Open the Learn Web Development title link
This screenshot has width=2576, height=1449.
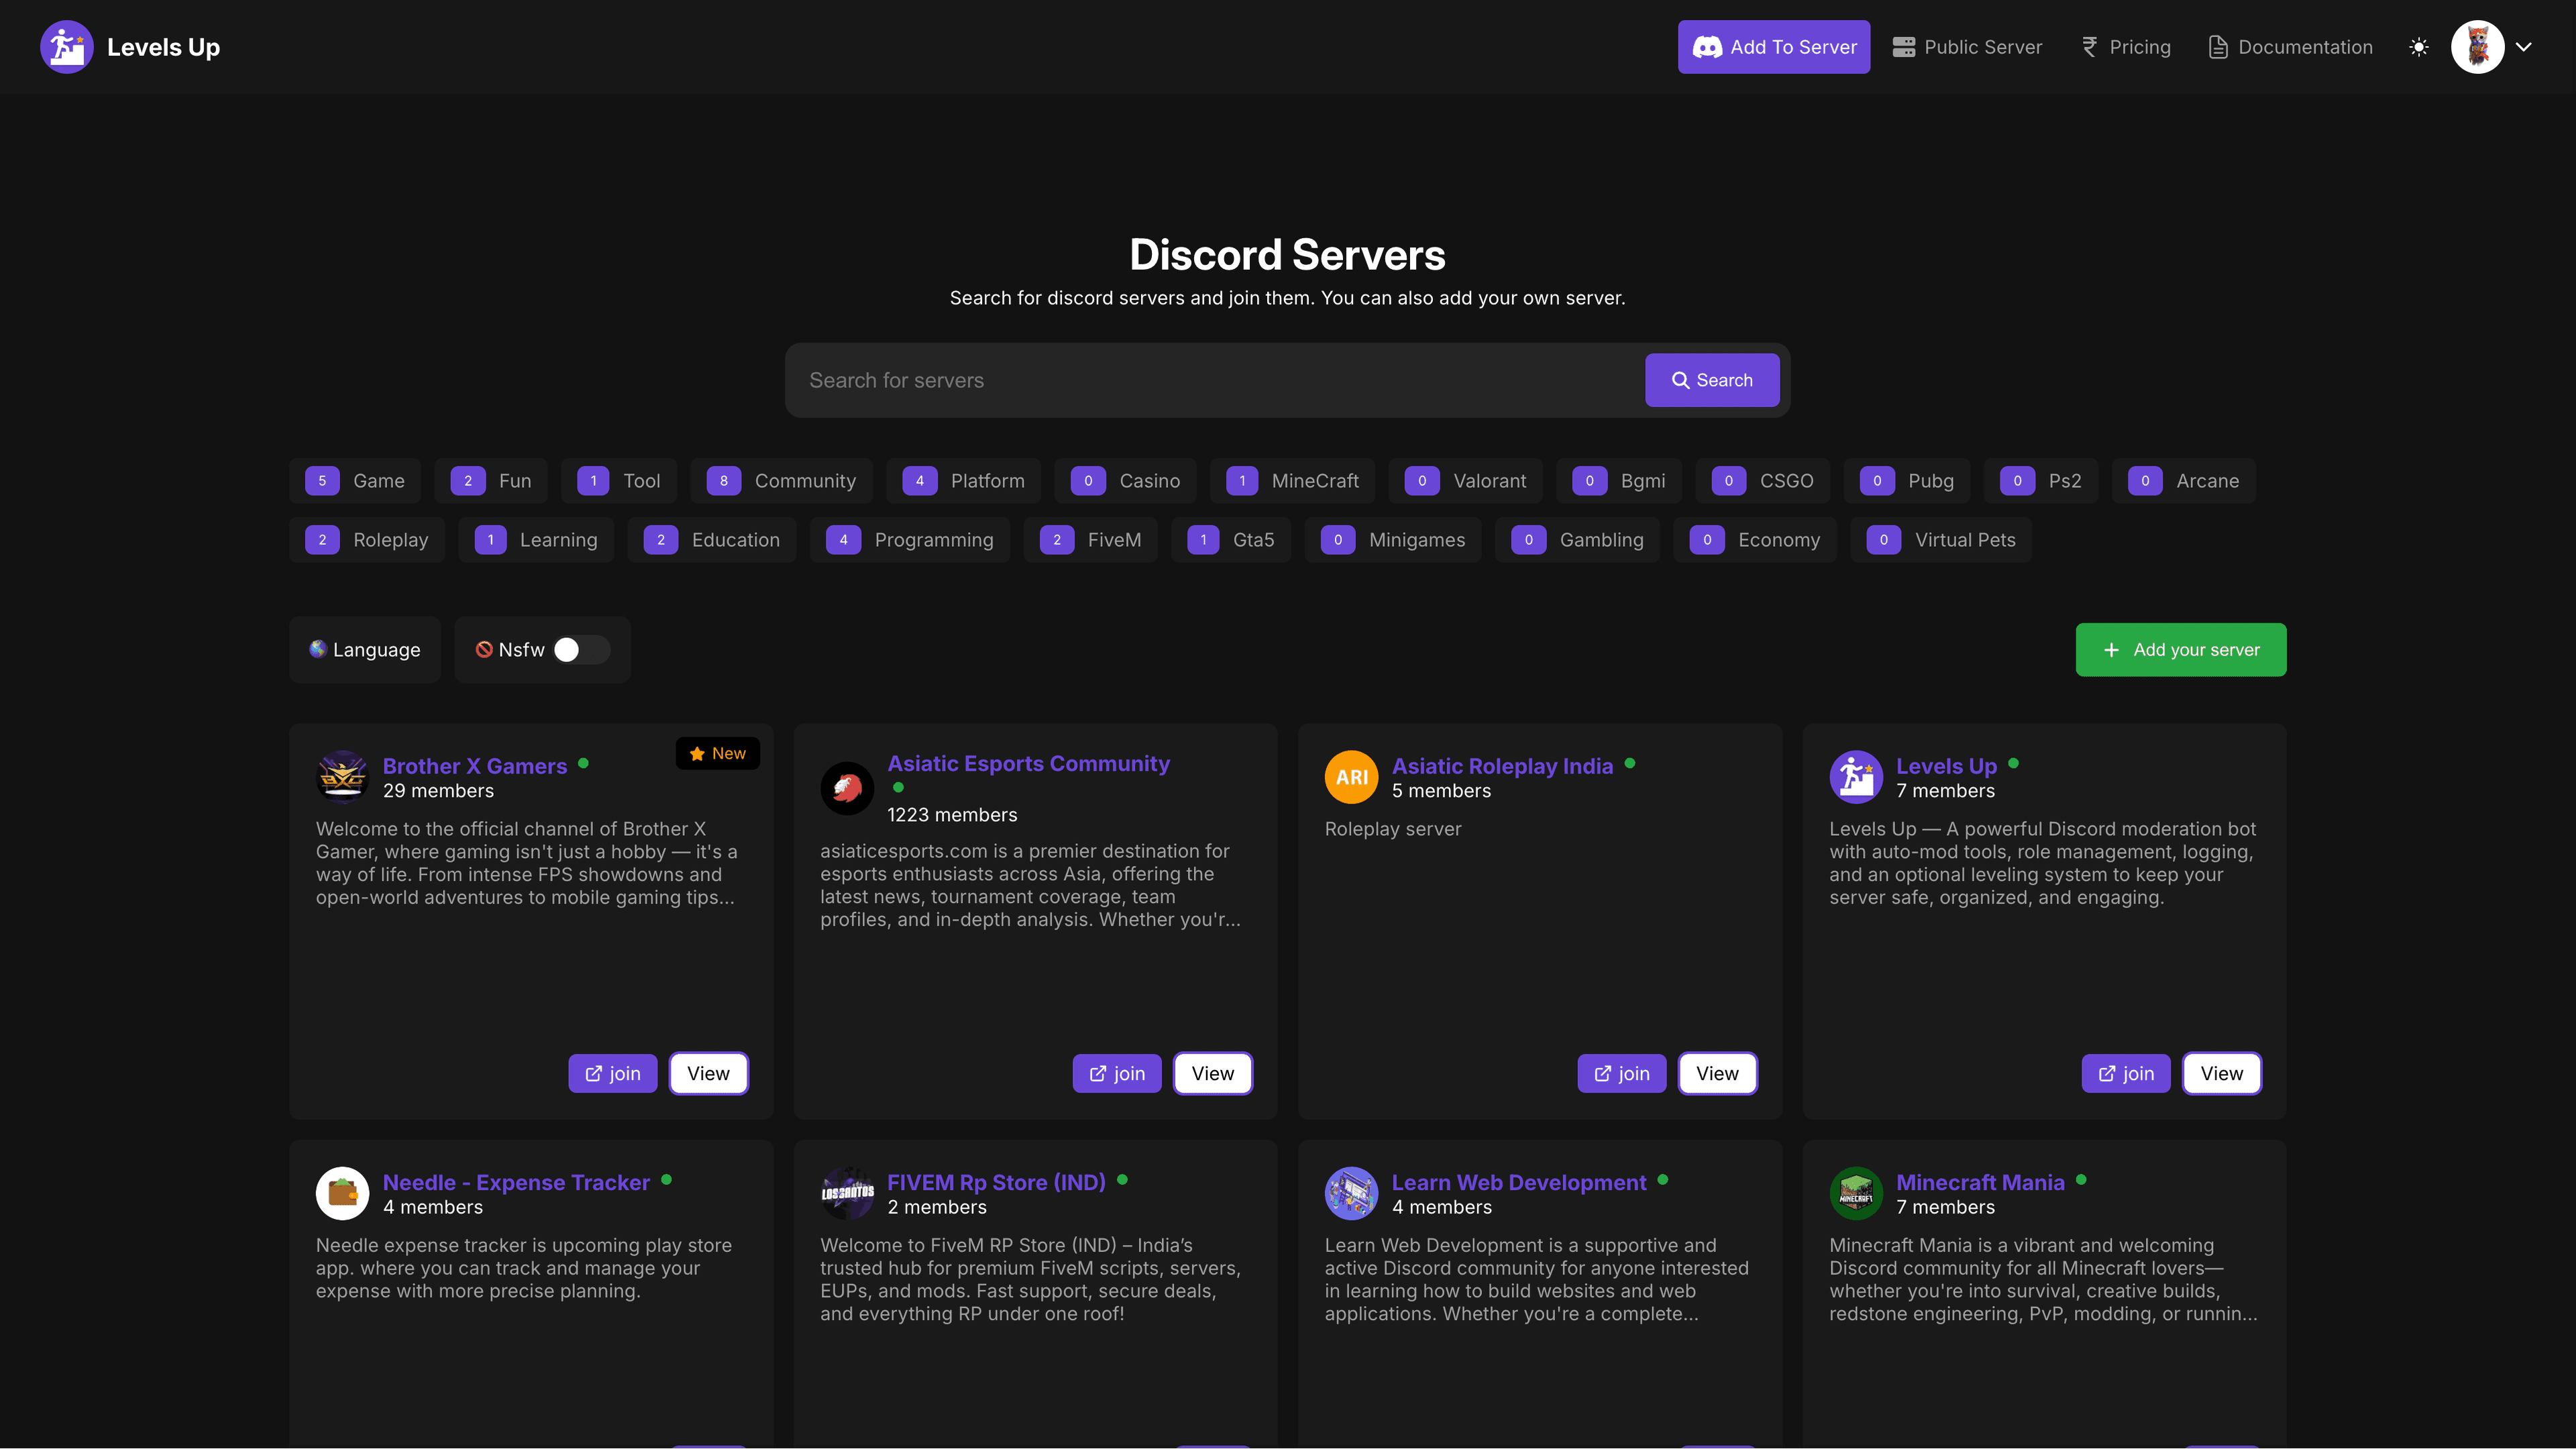pyautogui.click(x=1518, y=1182)
